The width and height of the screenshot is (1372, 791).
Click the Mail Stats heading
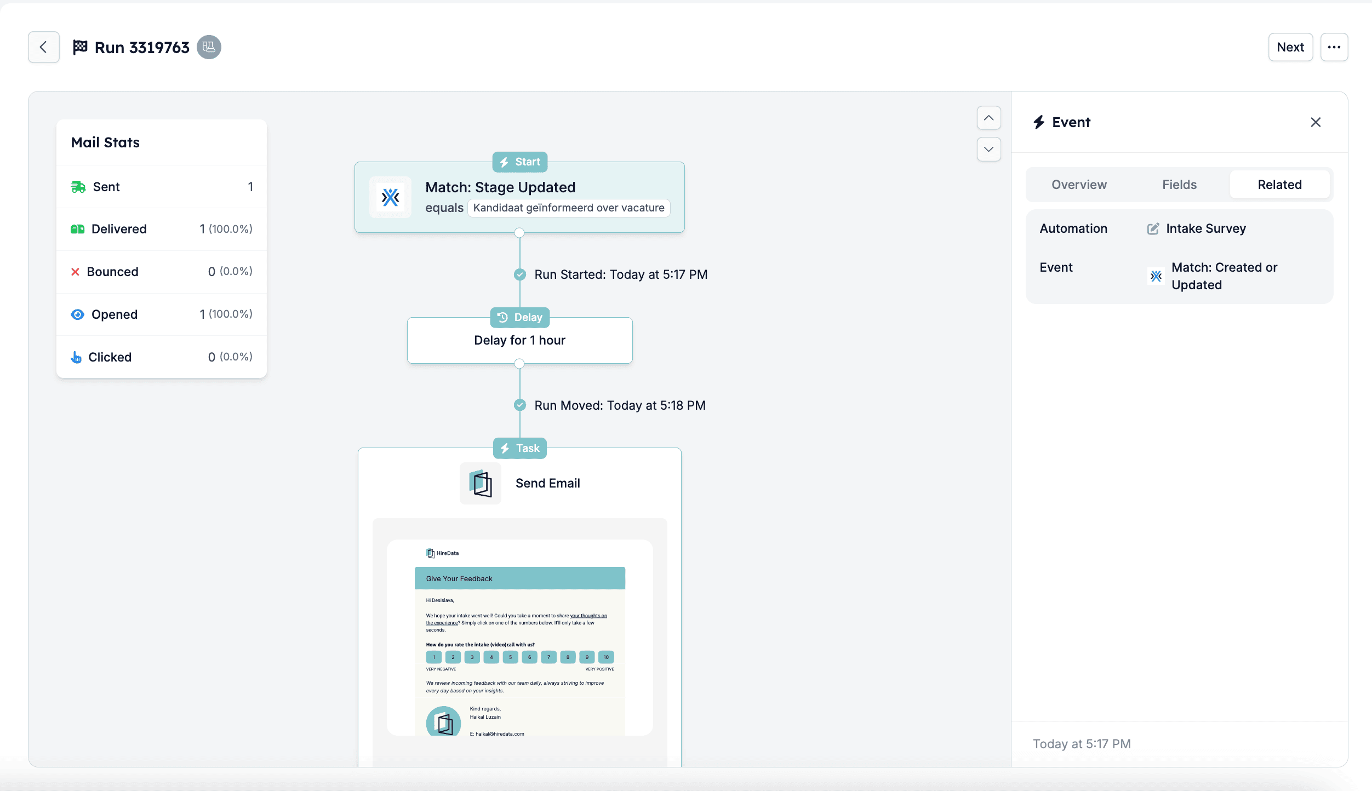pyautogui.click(x=105, y=142)
